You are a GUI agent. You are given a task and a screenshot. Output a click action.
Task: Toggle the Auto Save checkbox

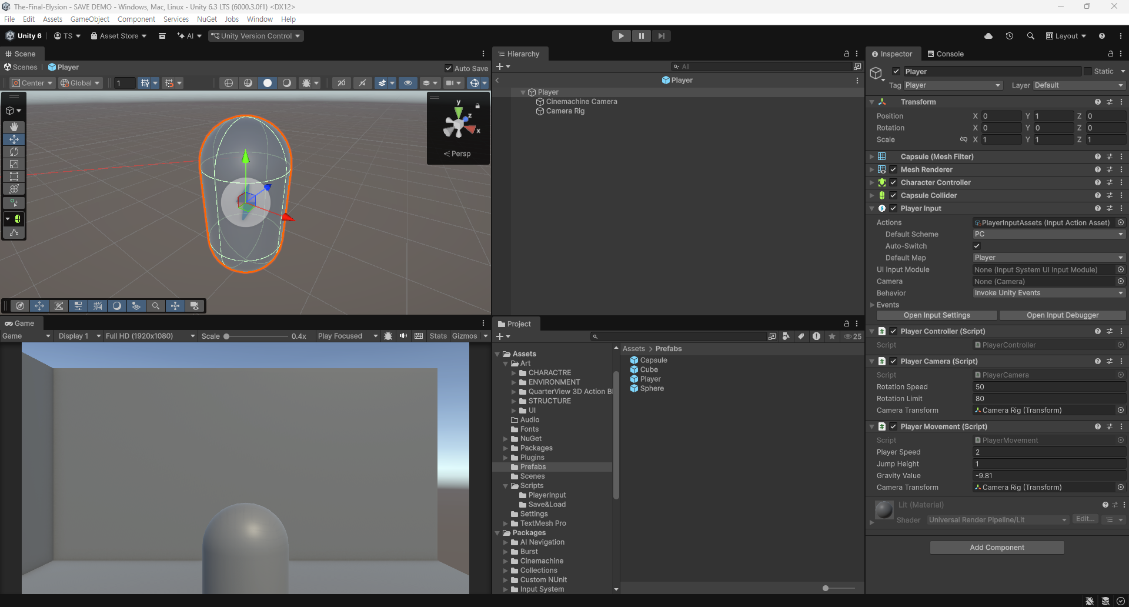pos(449,68)
